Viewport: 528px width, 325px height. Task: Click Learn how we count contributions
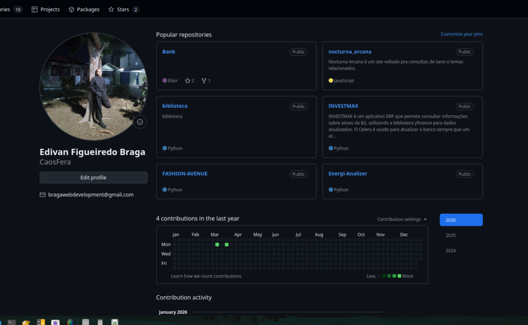point(206,276)
